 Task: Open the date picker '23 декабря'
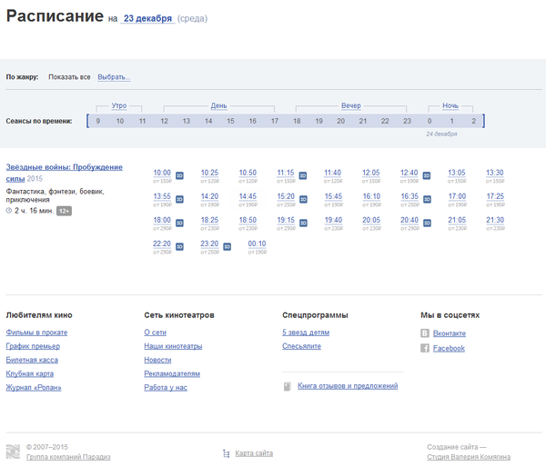(147, 18)
